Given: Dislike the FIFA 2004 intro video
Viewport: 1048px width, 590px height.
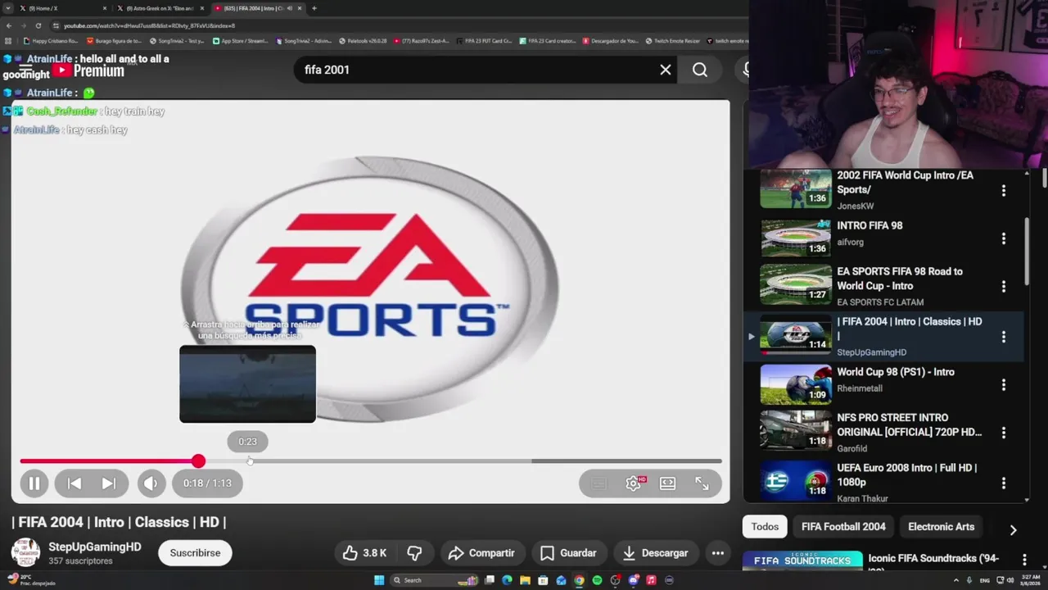Looking at the screenshot, I should pos(414,553).
